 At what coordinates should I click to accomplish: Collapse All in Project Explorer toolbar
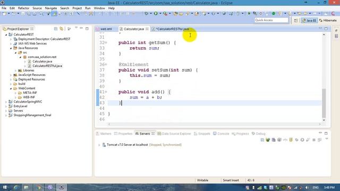pyautogui.click(x=56, y=29)
